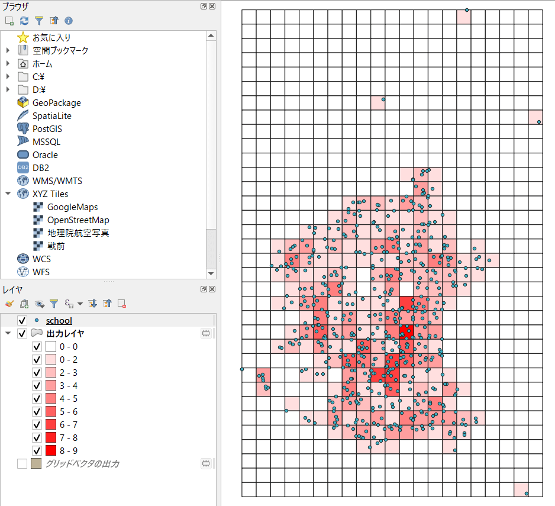Viewport: 555px width, 506px height.
Task: Enable the グリッドベクタの出力 layer
Action: click(22, 463)
